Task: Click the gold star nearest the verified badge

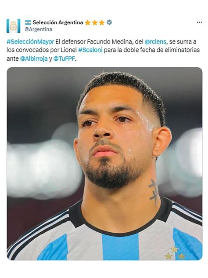Action: 102,23
